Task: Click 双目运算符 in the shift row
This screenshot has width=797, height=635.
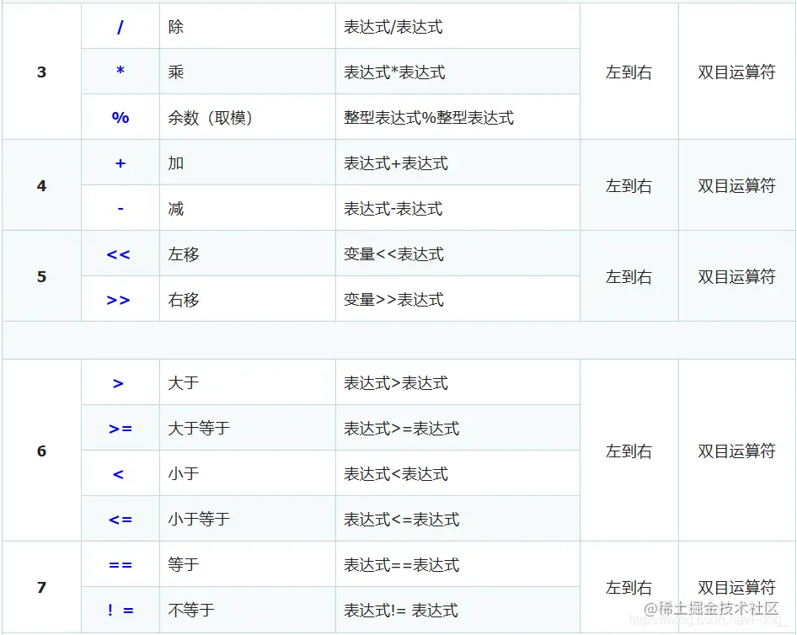Action: (737, 276)
